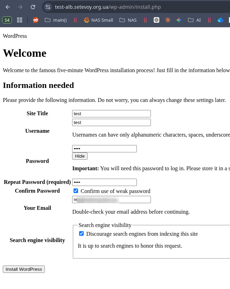
Task: Click the Install WordPress button
Action: 24,269
